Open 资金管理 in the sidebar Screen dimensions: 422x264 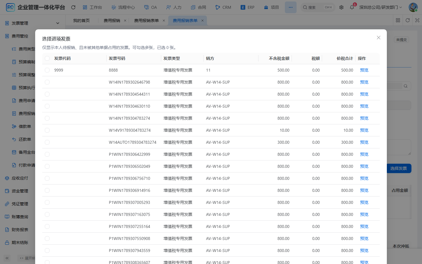coord(19,191)
